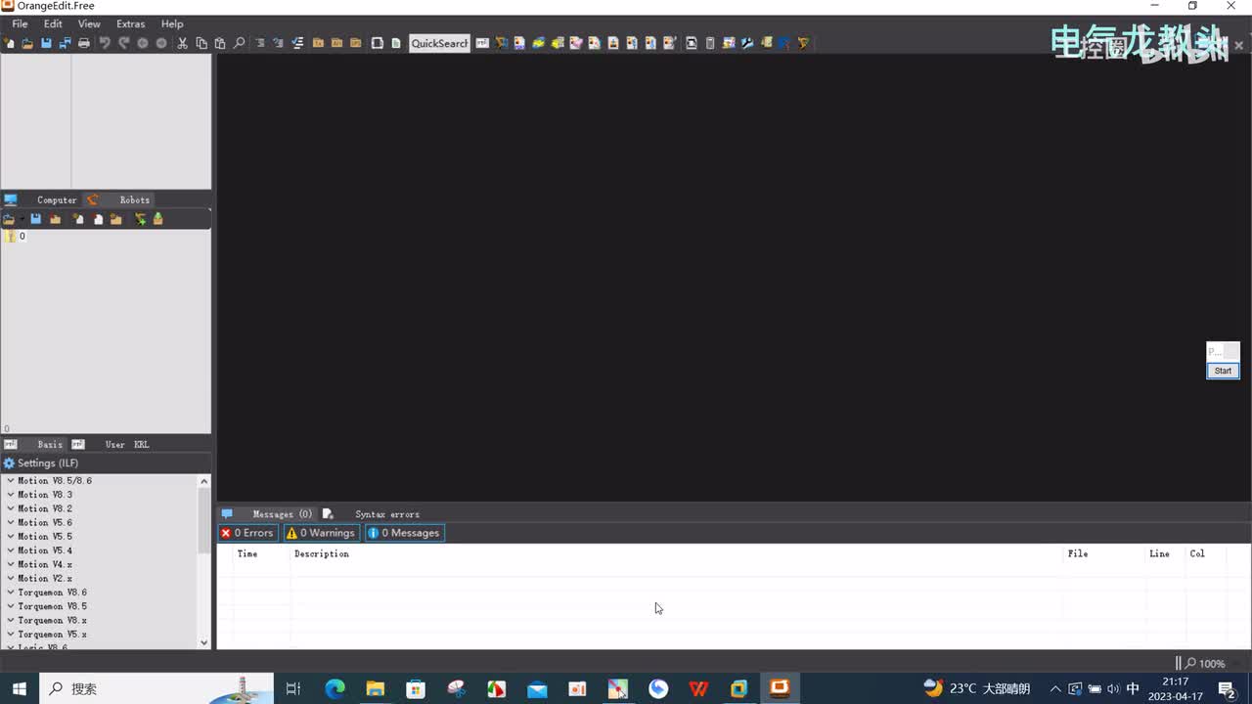
Task: Open Microsoft Edge from the taskbar
Action: (335, 688)
